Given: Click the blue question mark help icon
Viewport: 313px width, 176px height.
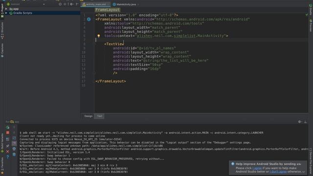Looking at the screenshot, I should (8, 157).
